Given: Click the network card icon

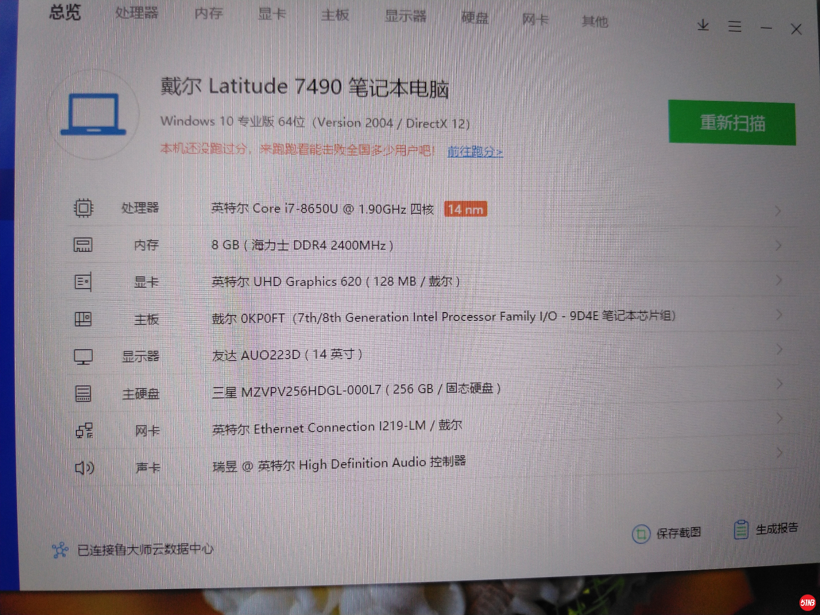Looking at the screenshot, I should tap(84, 430).
